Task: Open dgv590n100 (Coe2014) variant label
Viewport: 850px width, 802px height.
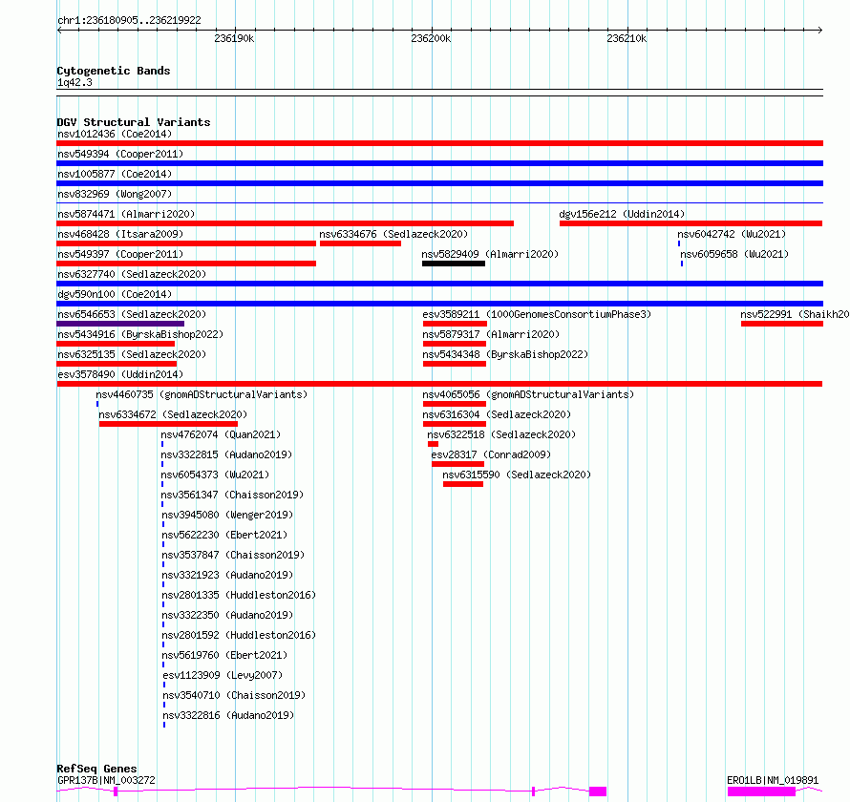Action: [115, 294]
